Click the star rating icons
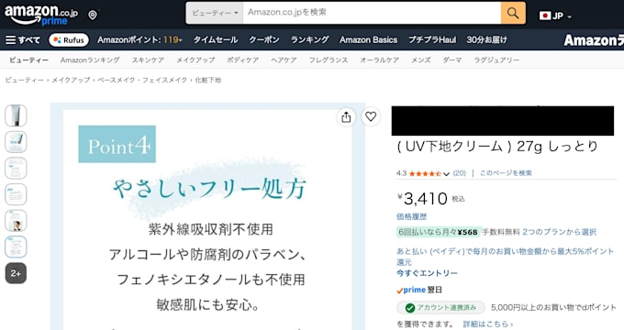 pyautogui.click(x=425, y=173)
